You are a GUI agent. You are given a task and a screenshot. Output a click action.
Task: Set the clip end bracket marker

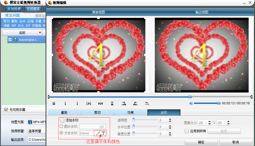pos(77,104)
